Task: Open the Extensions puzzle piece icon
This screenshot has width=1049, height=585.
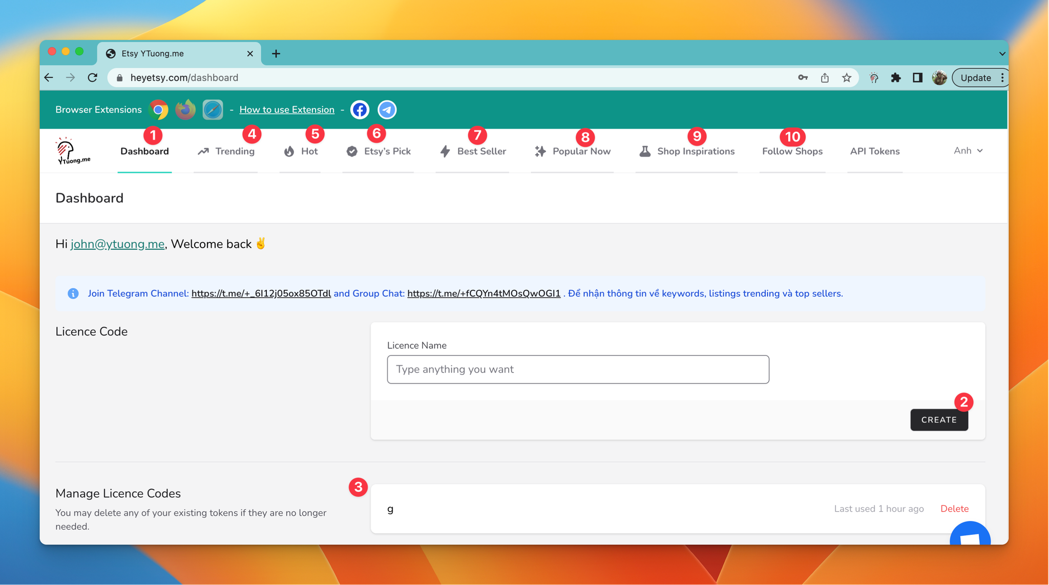Action: point(896,77)
